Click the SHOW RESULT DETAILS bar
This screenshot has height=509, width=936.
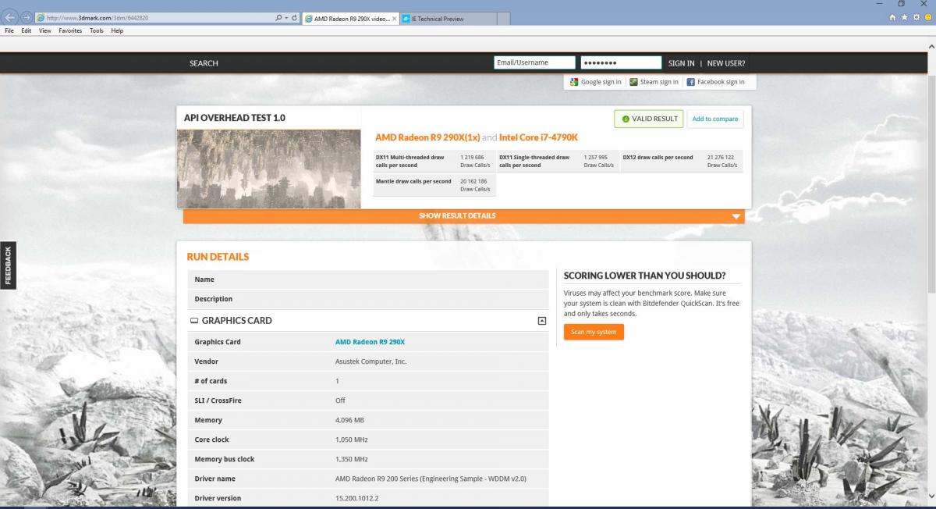click(x=463, y=216)
